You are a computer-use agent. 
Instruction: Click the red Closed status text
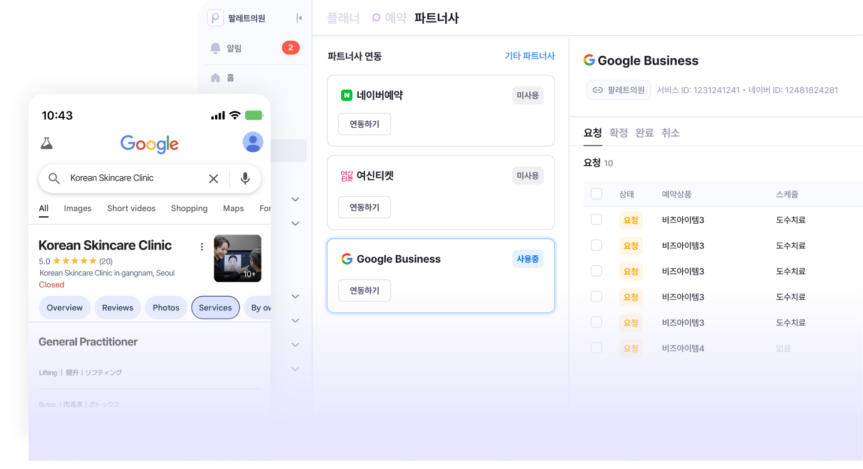pos(51,285)
